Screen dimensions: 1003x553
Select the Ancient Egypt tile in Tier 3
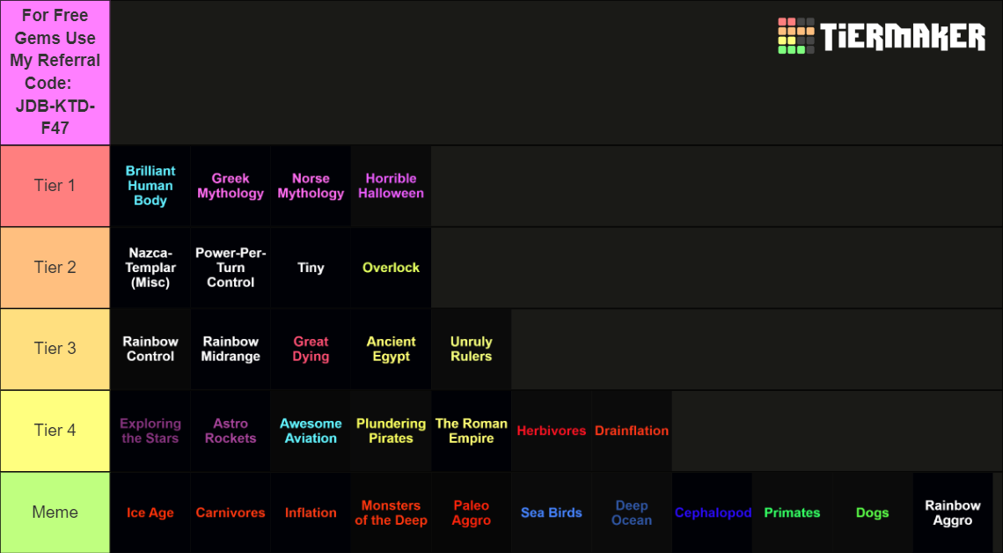(391, 349)
